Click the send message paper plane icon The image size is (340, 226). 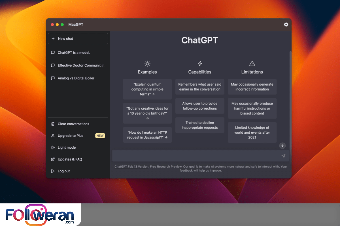coord(283,156)
